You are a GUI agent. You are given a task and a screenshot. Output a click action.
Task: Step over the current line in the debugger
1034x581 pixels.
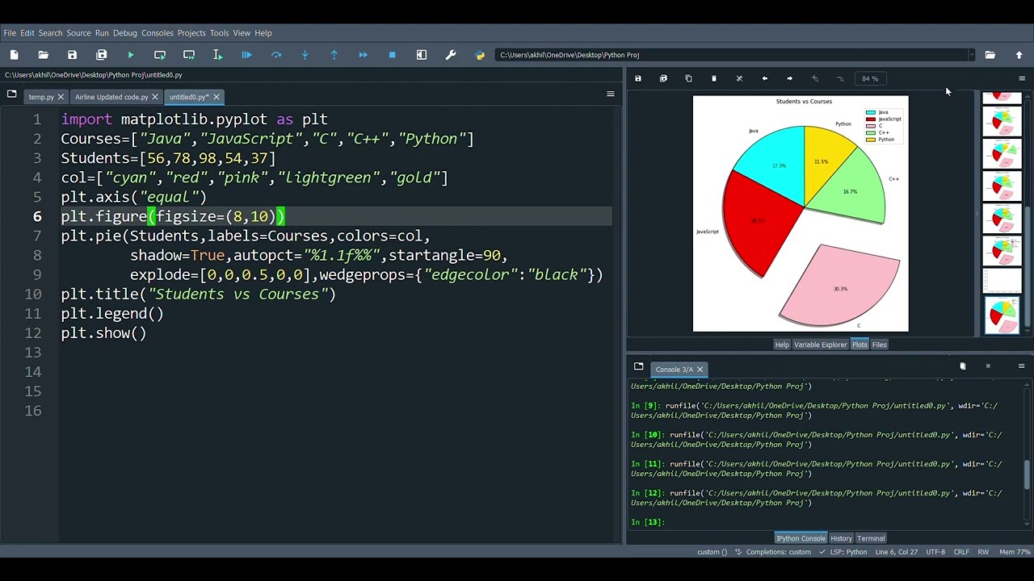click(275, 55)
